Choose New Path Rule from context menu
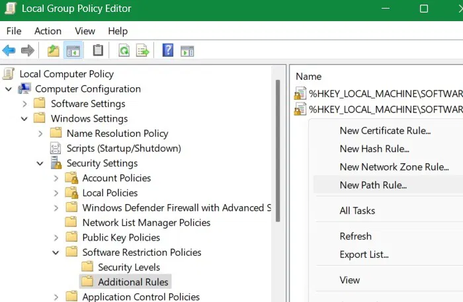 pyautogui.click(x=373, y=185)
